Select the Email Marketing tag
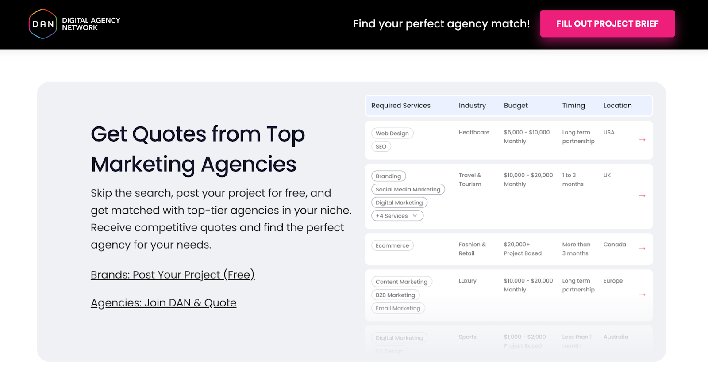 click(x=398, y=308)
